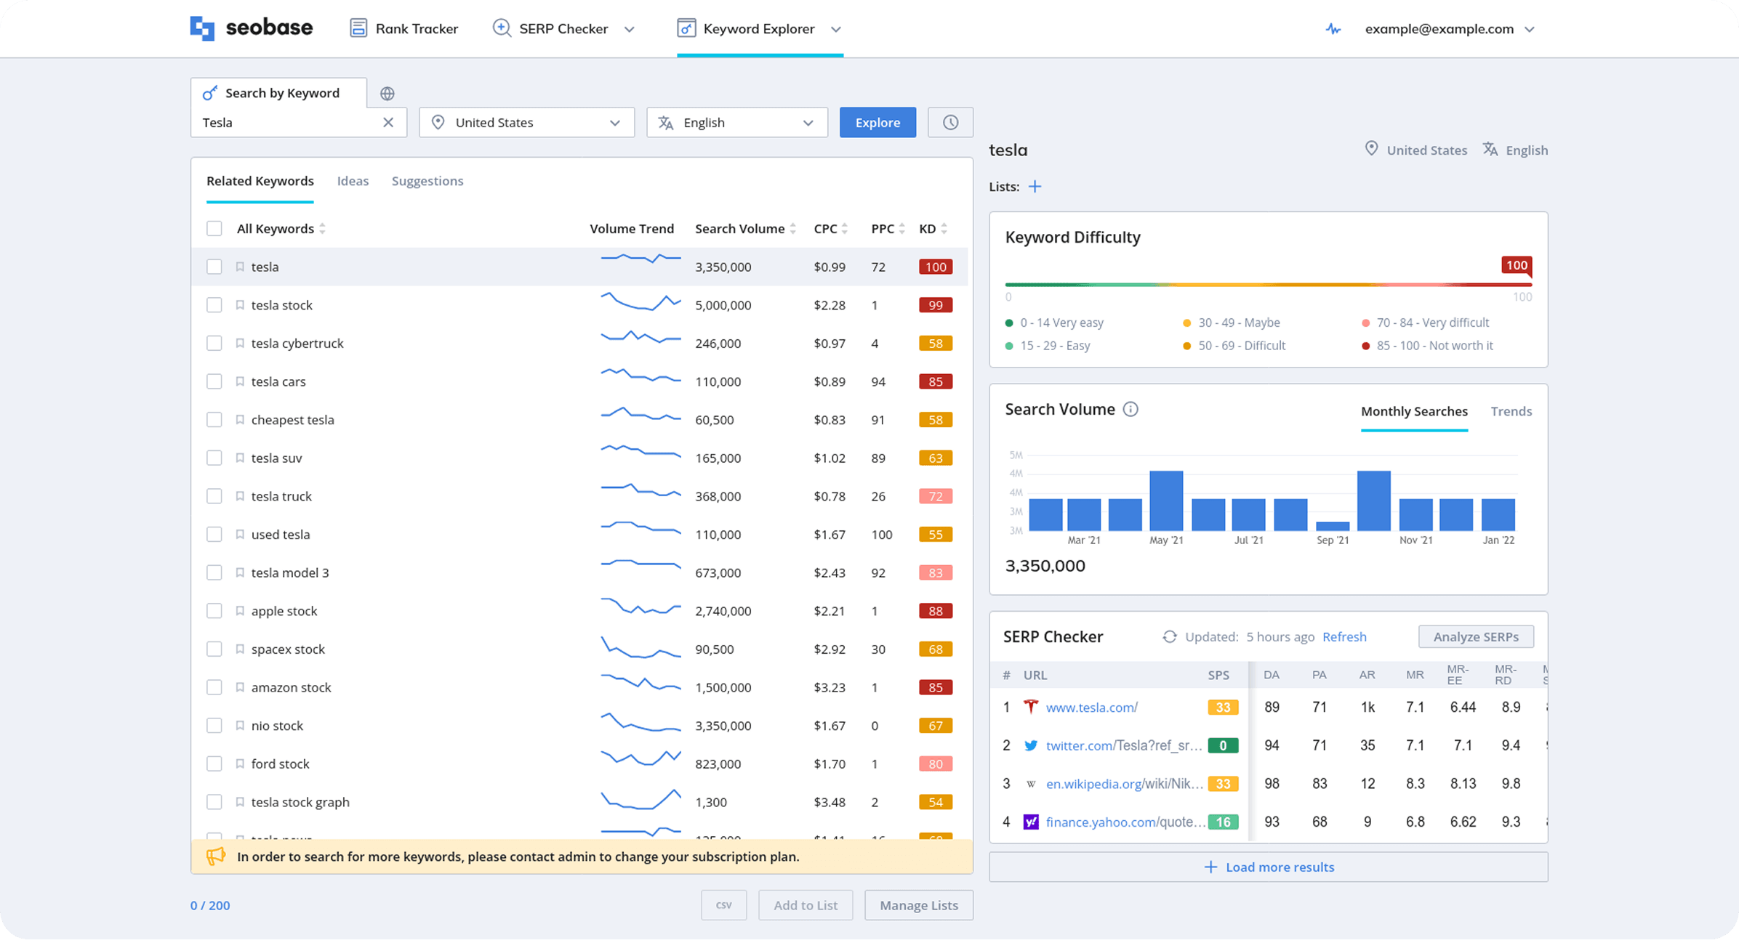Bookmark the nio stock keyword
Screen dimensions: 1739x940
(x=240, y=726)
